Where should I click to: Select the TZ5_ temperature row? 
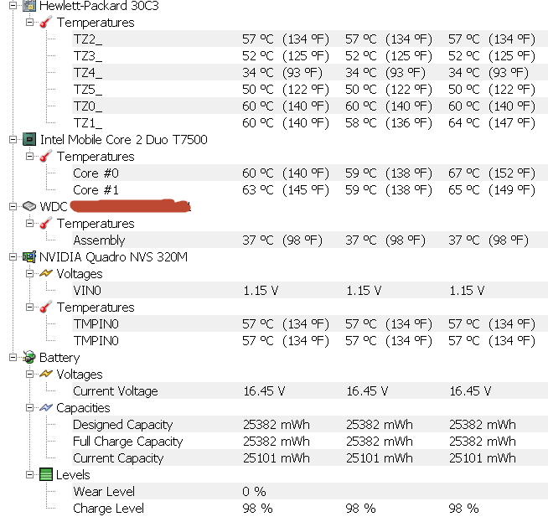(310, 89)
